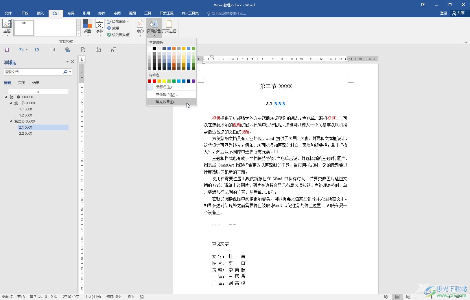470x300 pixels.
Task: Click the 搜索文档 search input field
Action: (x=33, y=72)
